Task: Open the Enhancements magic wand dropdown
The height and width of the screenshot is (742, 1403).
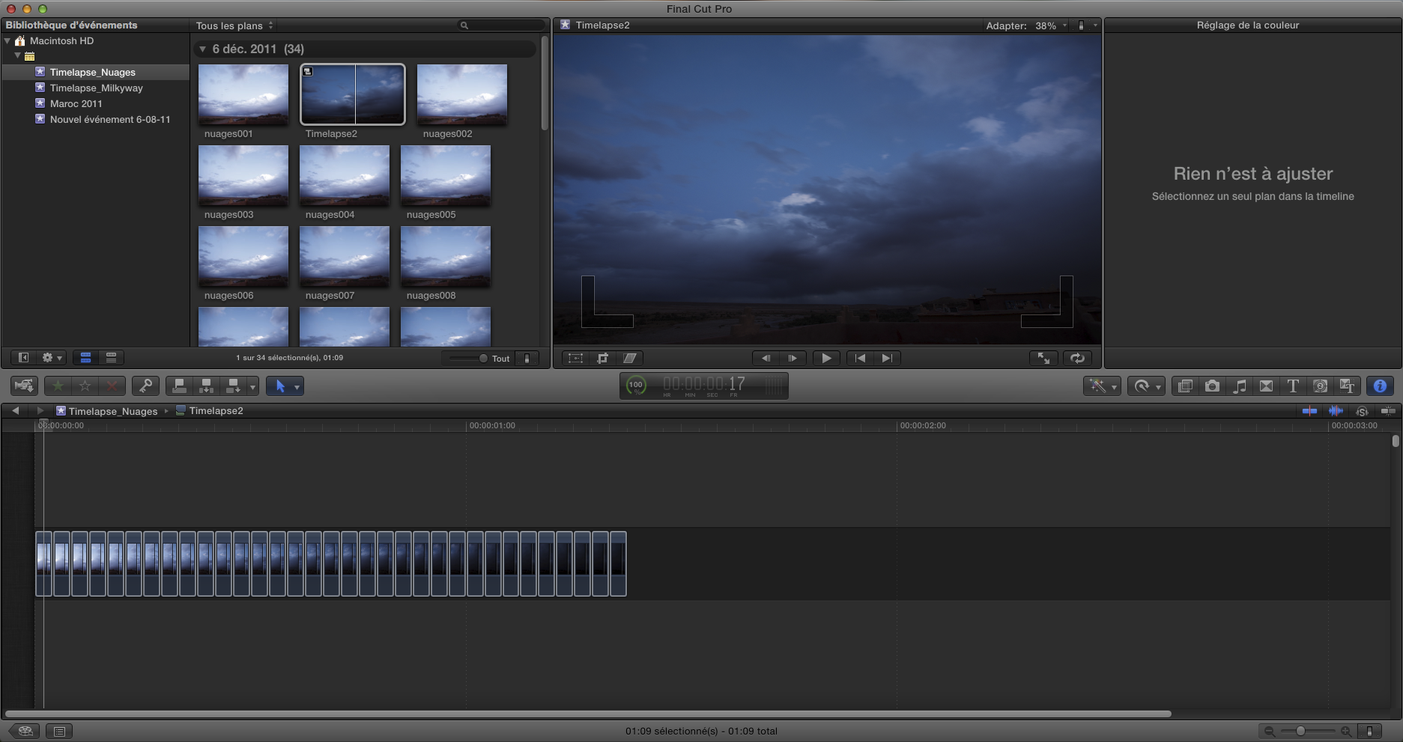Action: (x=1102, y=386)
